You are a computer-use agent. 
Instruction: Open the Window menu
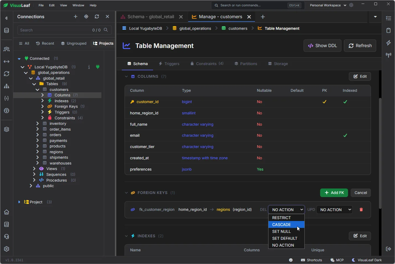[x=78, y=5]
